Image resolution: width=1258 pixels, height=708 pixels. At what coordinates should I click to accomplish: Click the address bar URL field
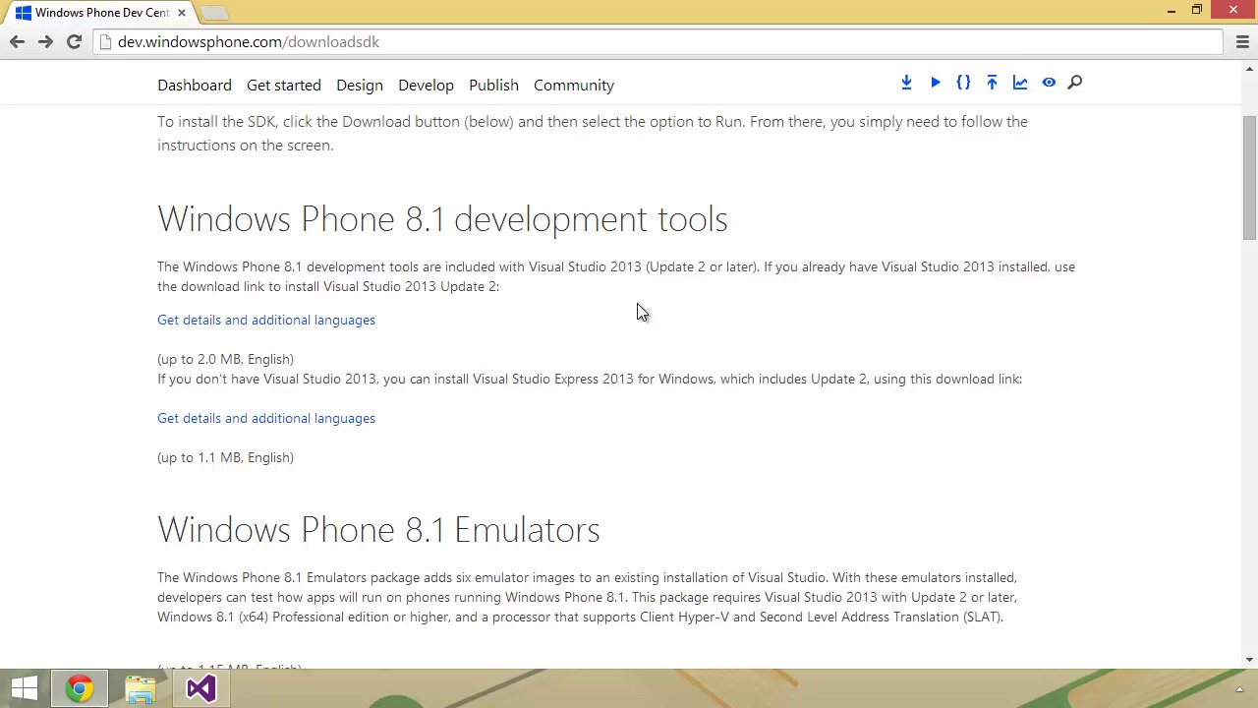click(658, 41)
